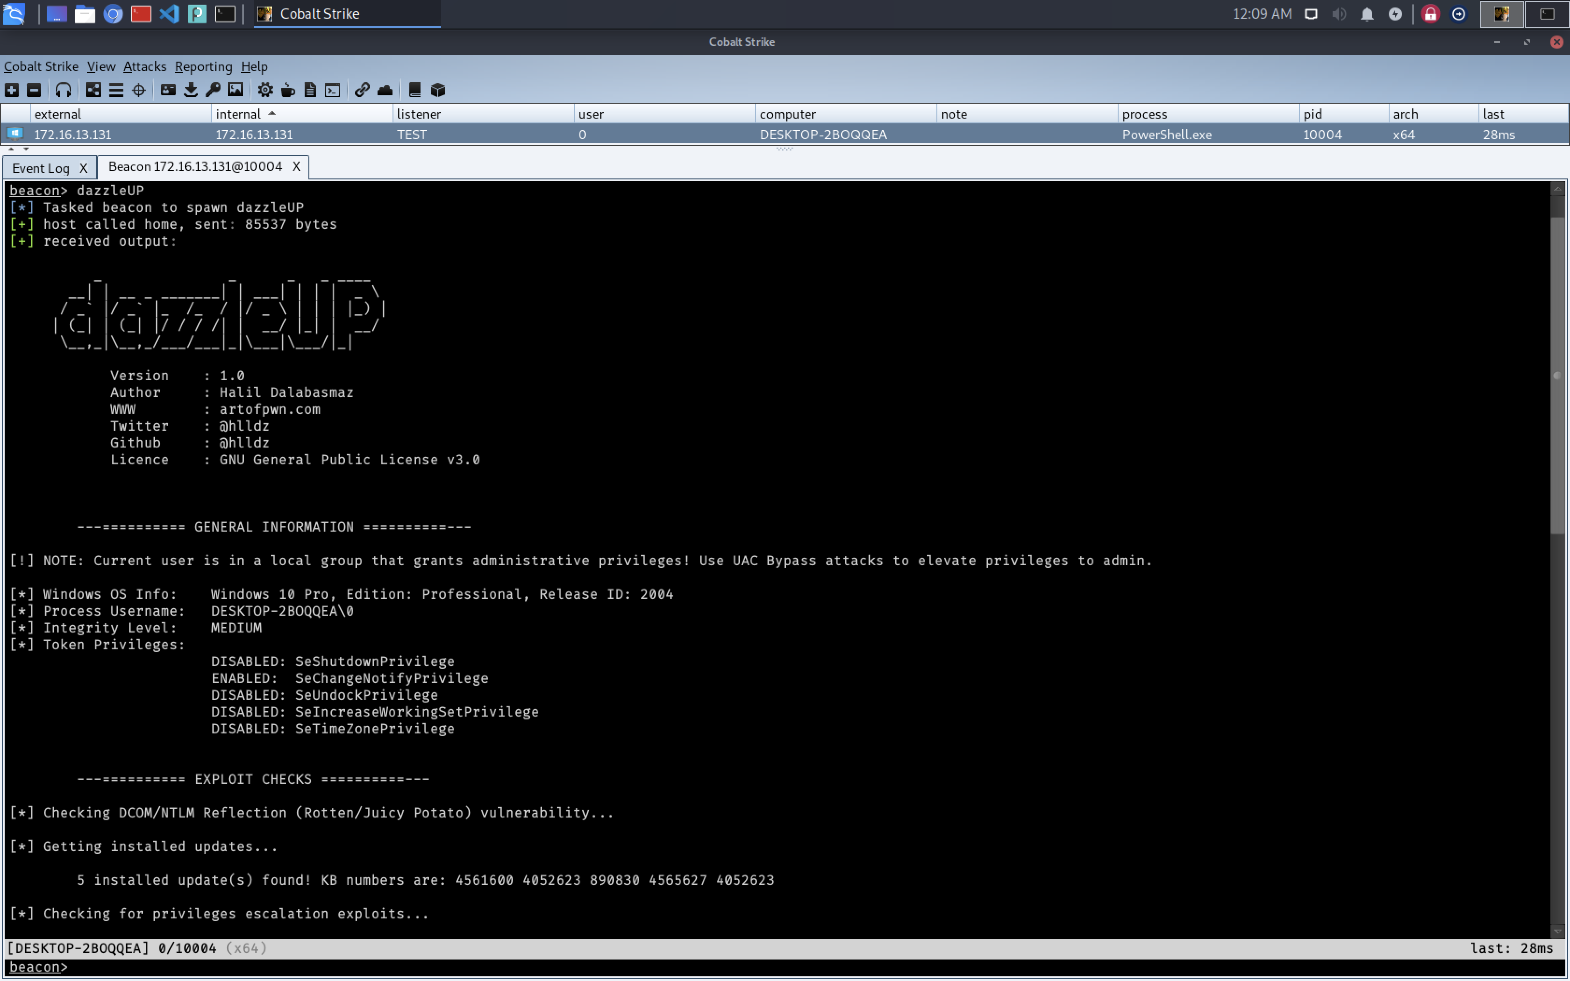1570x981 pixels.
Task: Open the pivot graph view icon
Action: (93, 90)
